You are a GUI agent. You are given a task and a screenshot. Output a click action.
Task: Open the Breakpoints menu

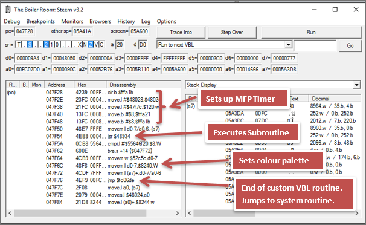pos(40,22)
